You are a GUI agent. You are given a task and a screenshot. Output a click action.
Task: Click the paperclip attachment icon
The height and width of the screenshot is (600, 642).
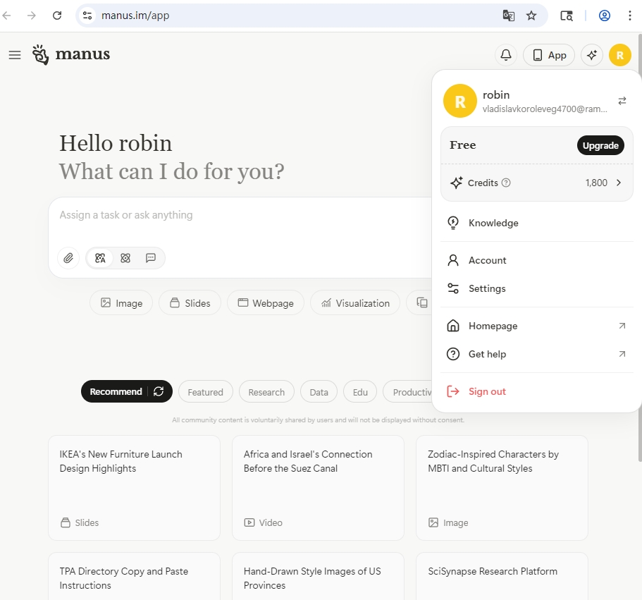[x=68, y=258]
